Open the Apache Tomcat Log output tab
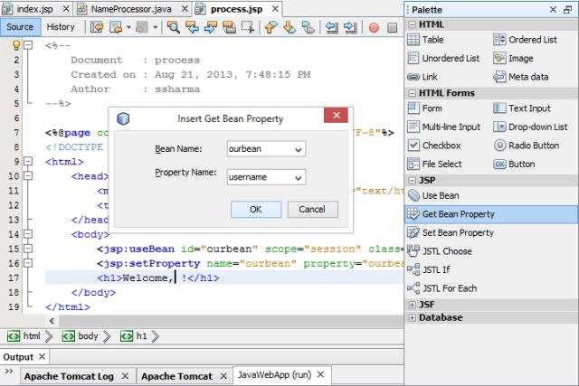The height and width of the screenshot is (386, 579). 69,376
